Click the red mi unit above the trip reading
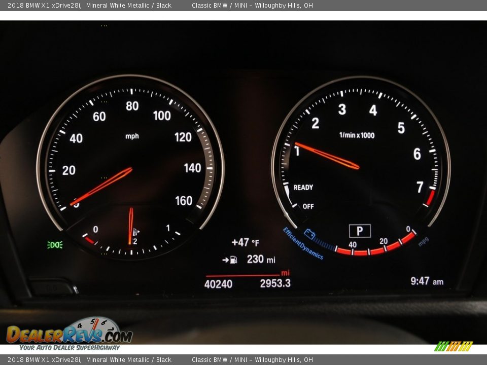This screenshot has height=365, width=487. click(285, 273)
